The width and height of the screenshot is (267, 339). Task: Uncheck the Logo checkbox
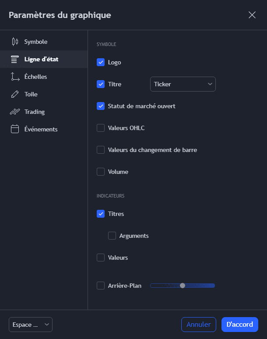click(x=101, y=62)
